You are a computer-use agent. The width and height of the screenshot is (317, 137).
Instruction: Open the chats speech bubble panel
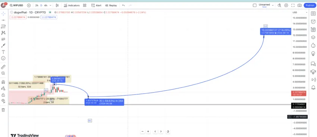point(313,64)
